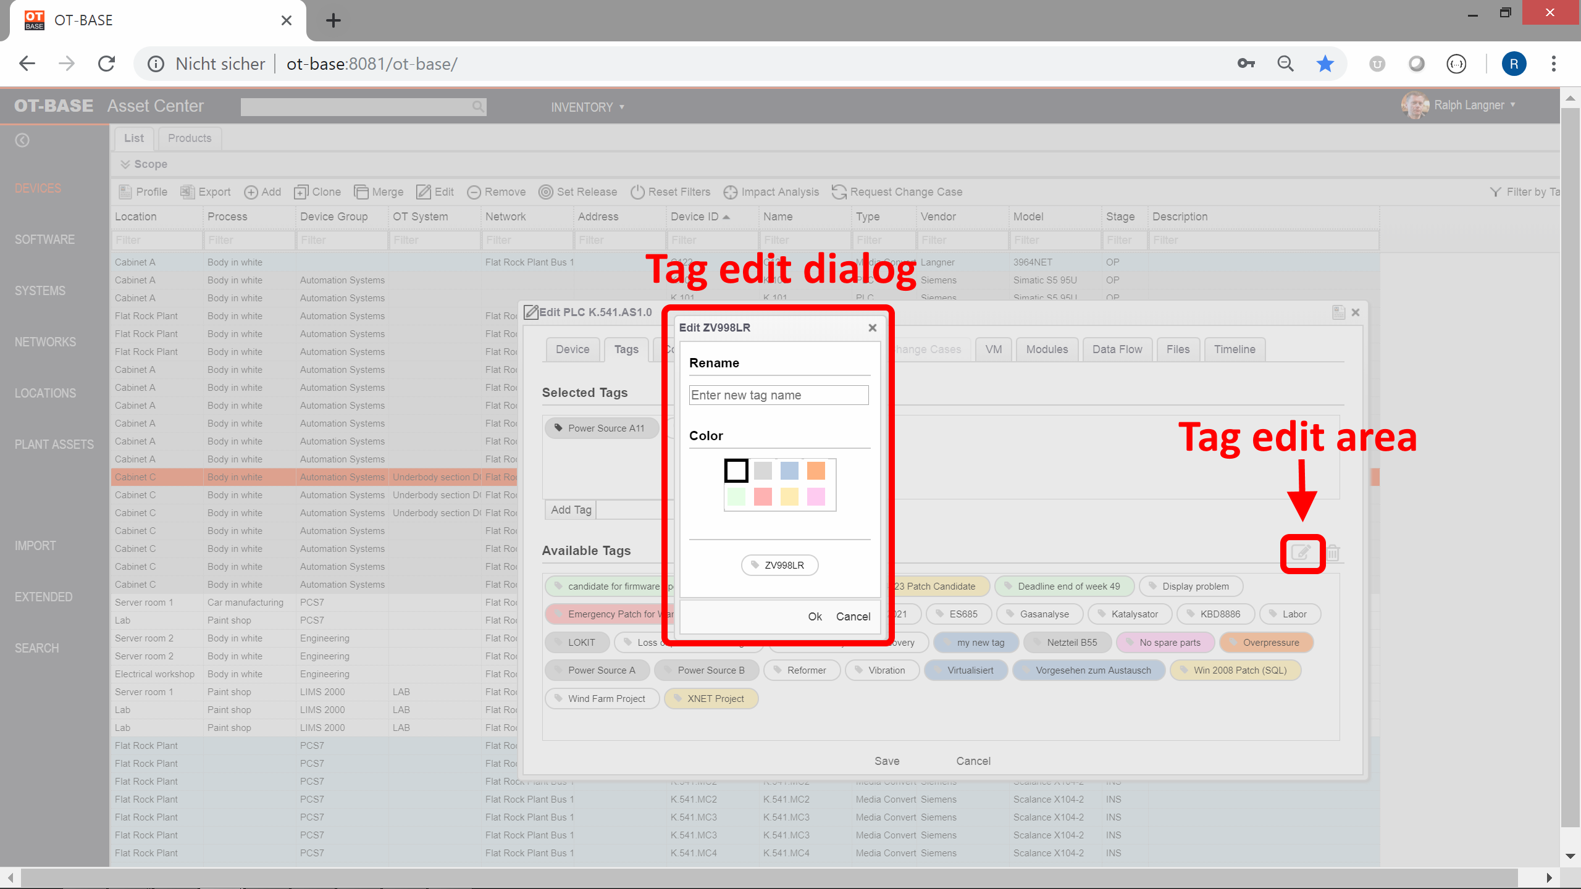
Task: Click the Impact Analysis toolbar button
Action: (771, 192)
